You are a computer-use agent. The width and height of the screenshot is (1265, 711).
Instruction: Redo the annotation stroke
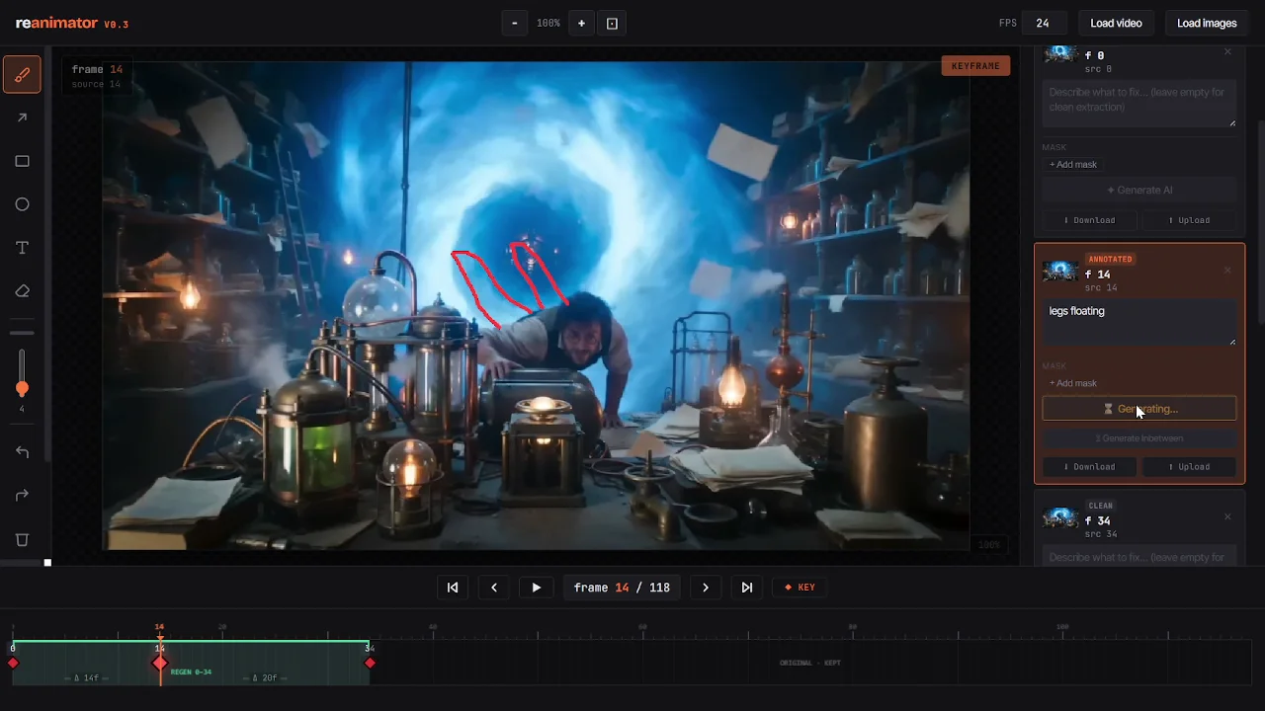22,496
